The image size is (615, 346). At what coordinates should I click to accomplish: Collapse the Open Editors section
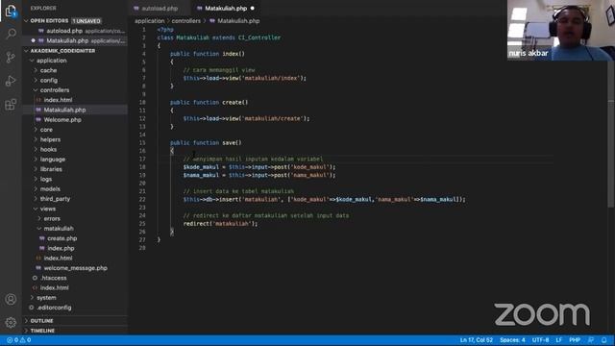26,21
